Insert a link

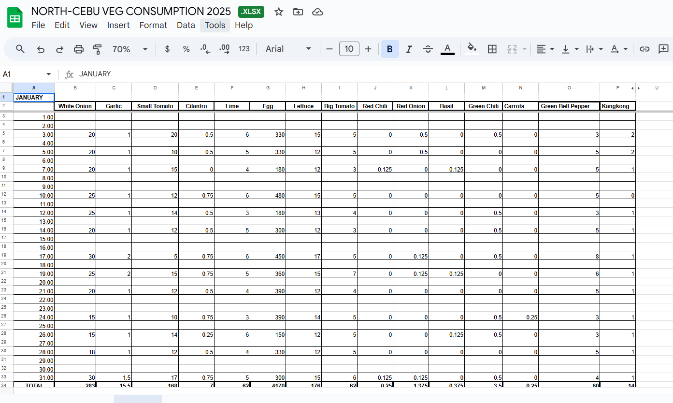644,49
